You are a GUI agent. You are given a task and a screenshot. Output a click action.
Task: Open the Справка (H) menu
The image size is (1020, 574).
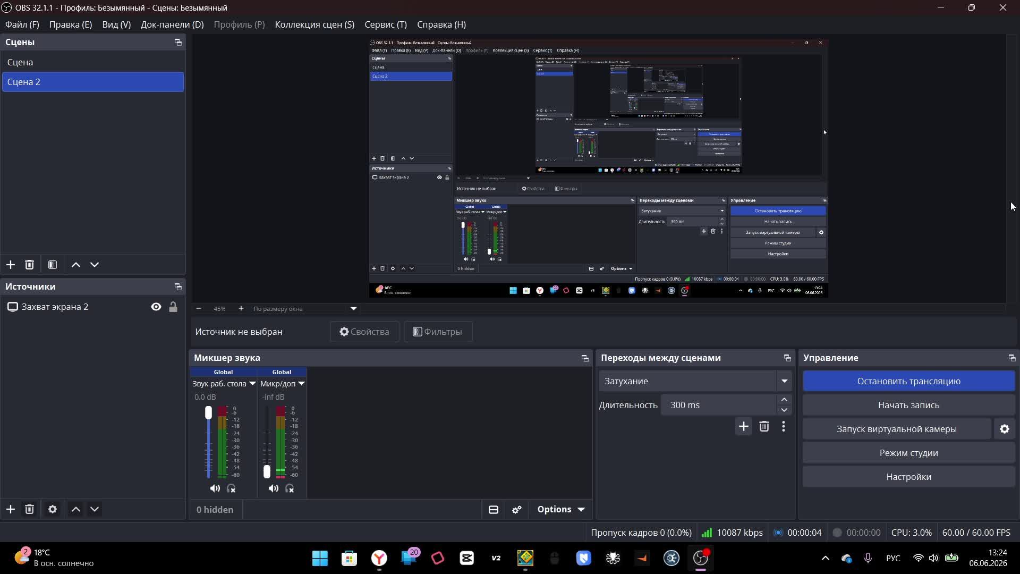tap(441, 24)
